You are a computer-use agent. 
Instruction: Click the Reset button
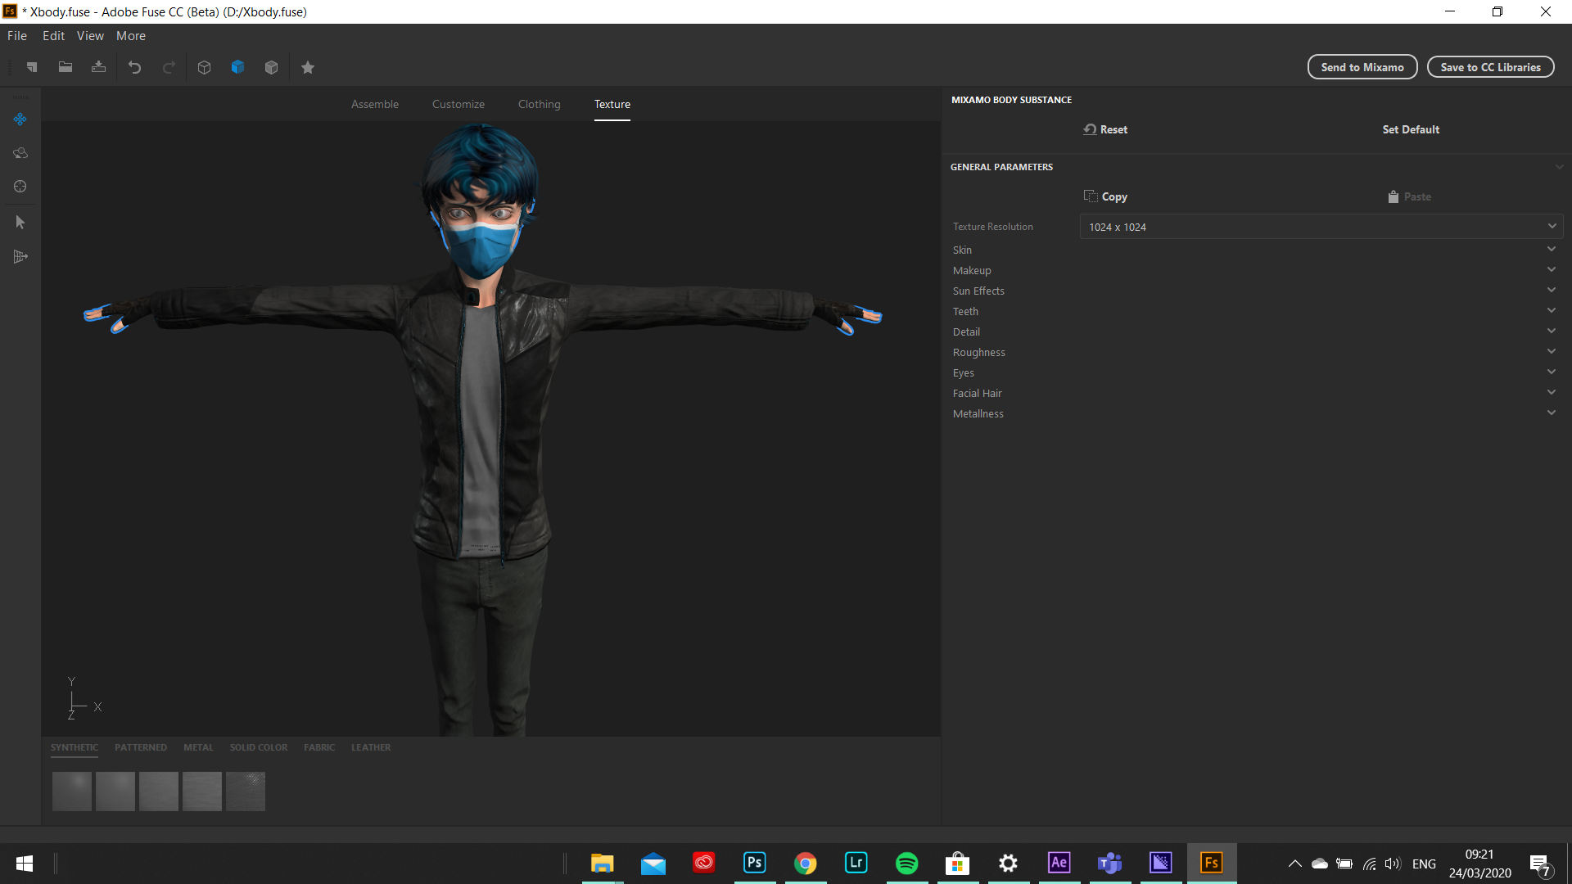1106,129
